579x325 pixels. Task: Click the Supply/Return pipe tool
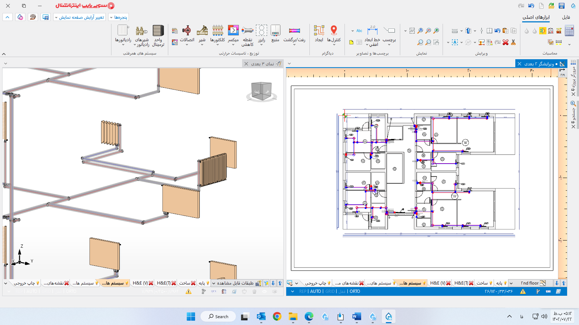[294, 31]
